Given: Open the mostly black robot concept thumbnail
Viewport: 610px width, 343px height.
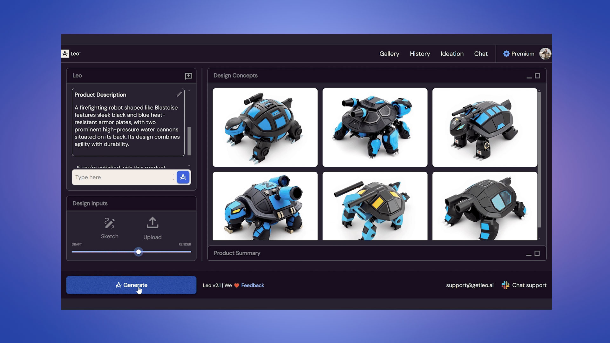Looking at the screenshot, I should coord(485,206).
